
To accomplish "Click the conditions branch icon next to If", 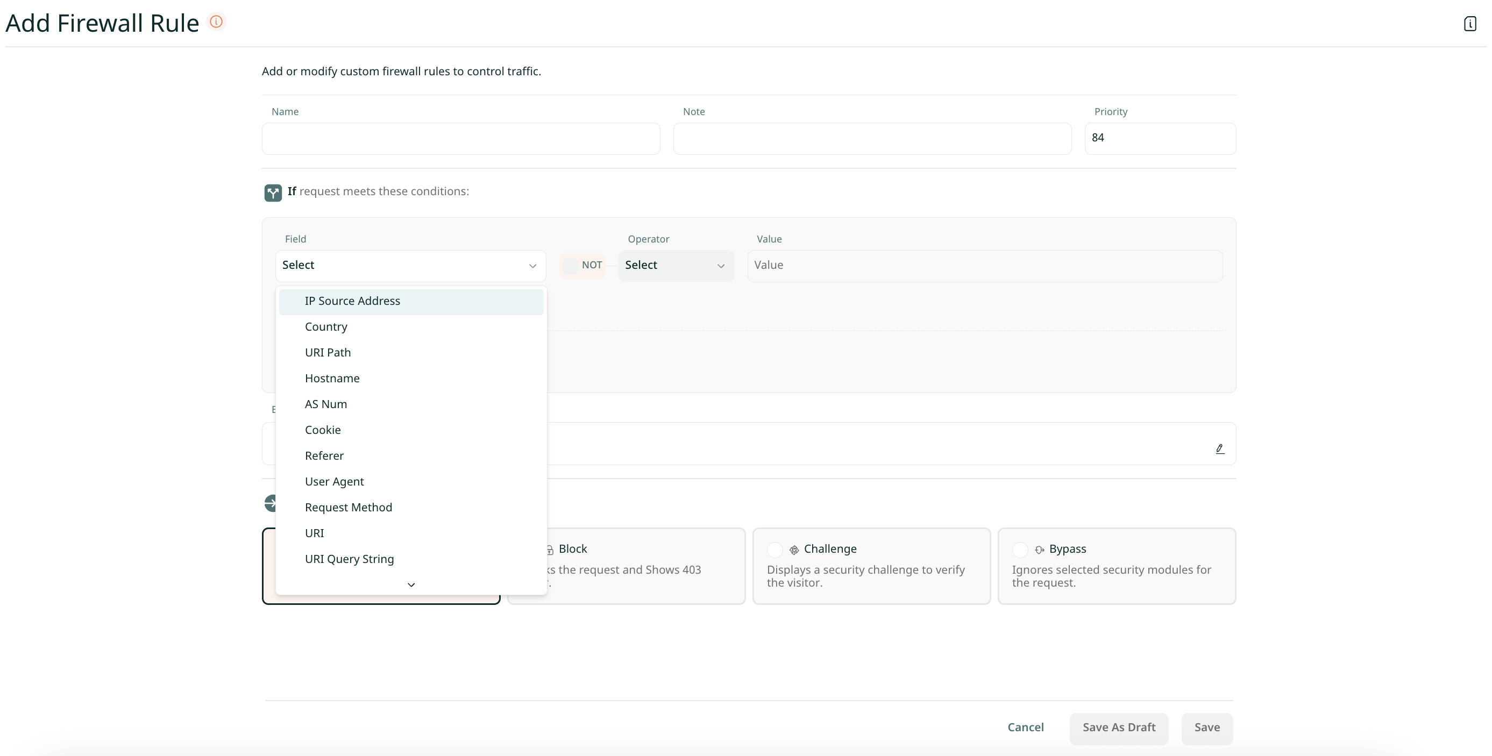I will [x=273, y=192].
